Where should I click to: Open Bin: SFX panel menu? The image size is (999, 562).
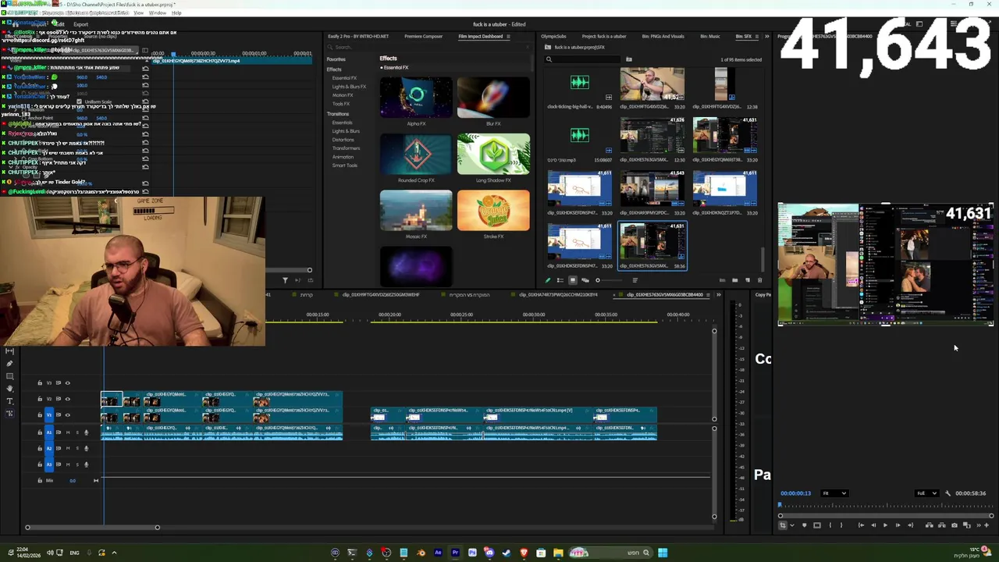756,37
